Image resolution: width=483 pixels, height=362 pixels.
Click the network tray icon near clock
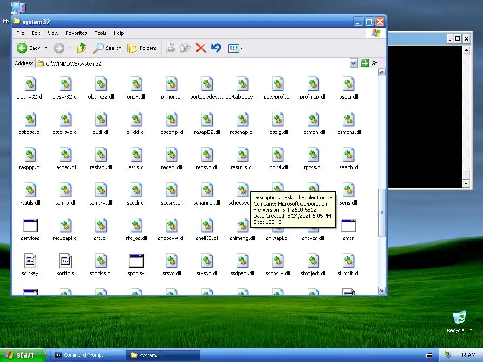pyautogui.click(x=448, y=355)
